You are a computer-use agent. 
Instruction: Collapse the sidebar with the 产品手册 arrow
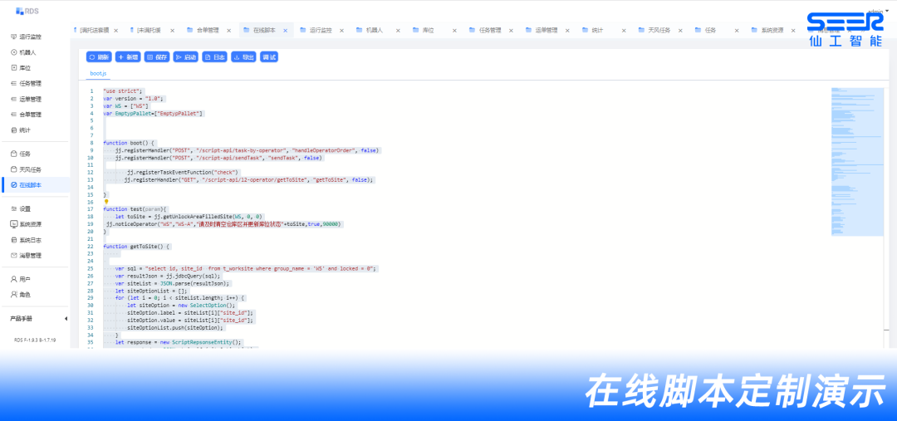(x=66, y=318)
